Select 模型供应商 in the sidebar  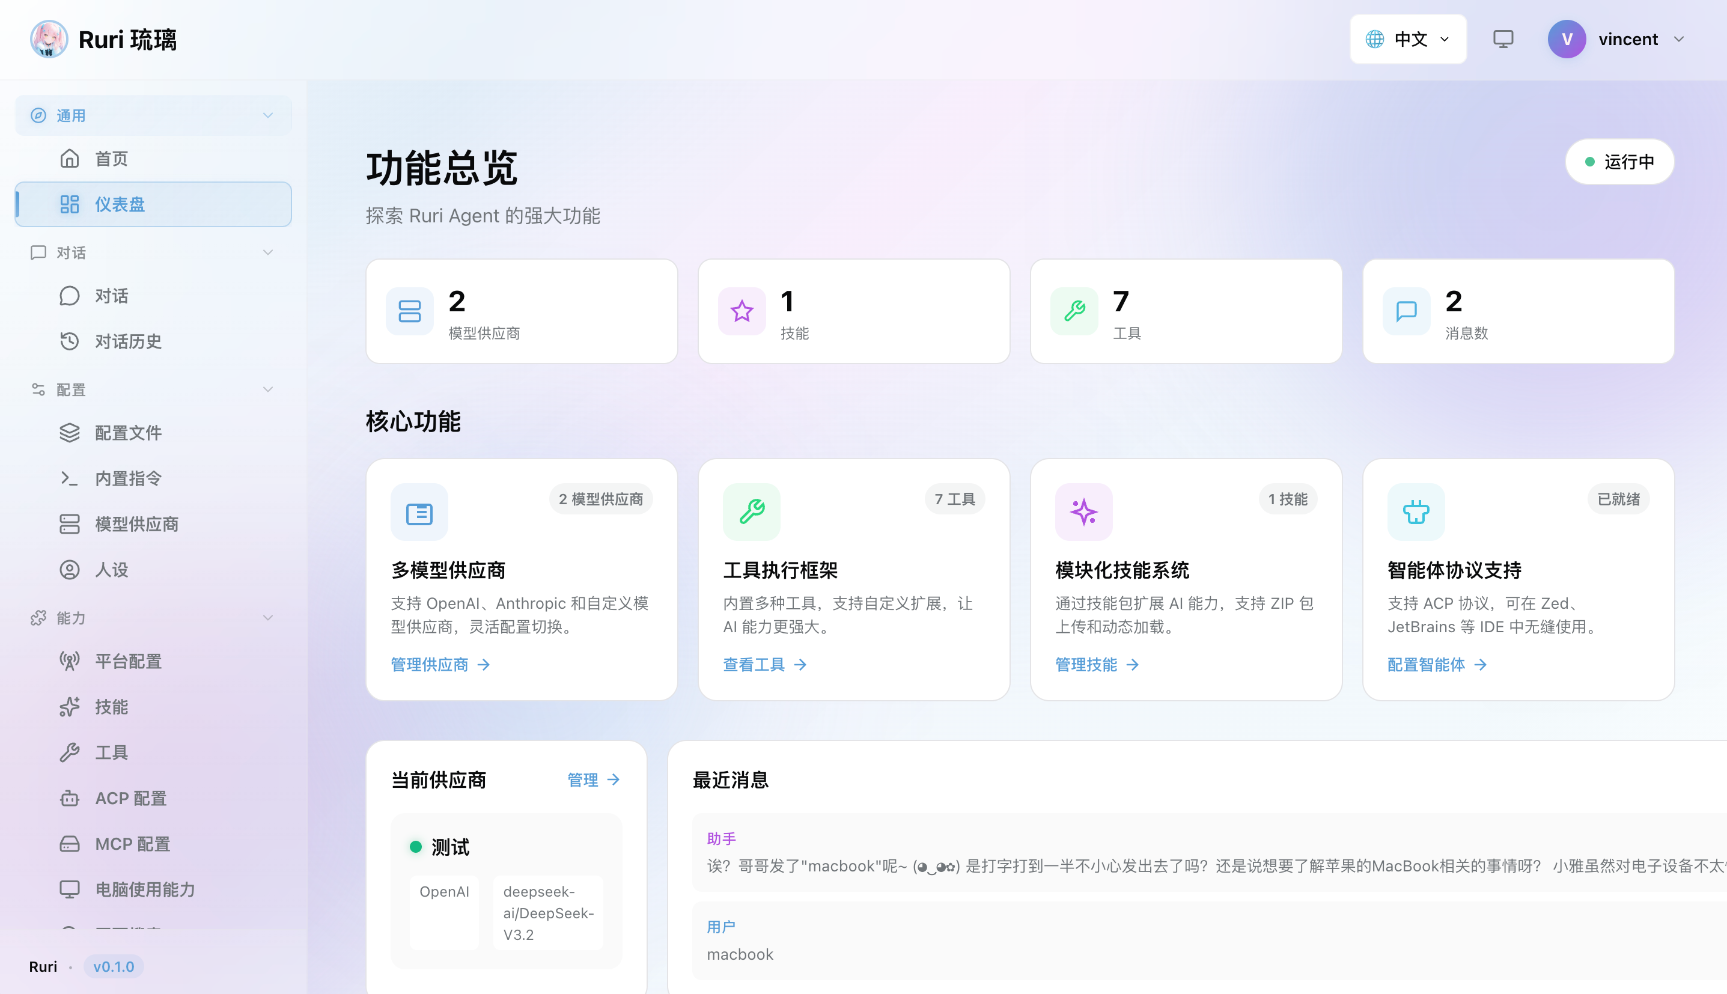[x=153, y=523]
